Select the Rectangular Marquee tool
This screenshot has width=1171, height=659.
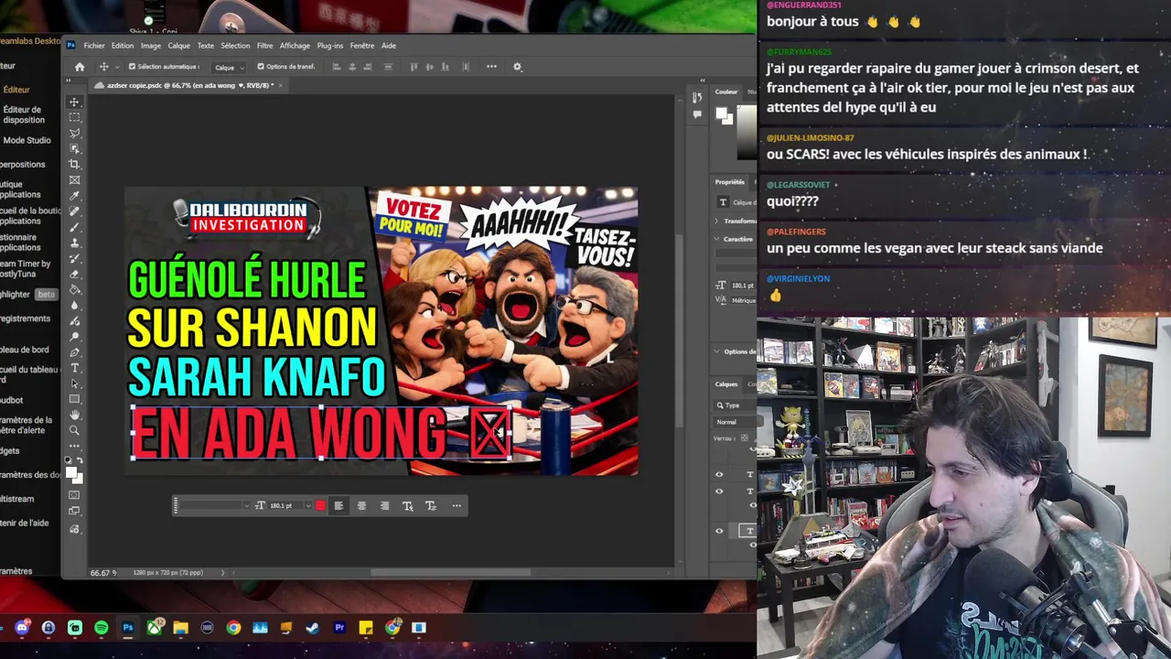[74, 117]
